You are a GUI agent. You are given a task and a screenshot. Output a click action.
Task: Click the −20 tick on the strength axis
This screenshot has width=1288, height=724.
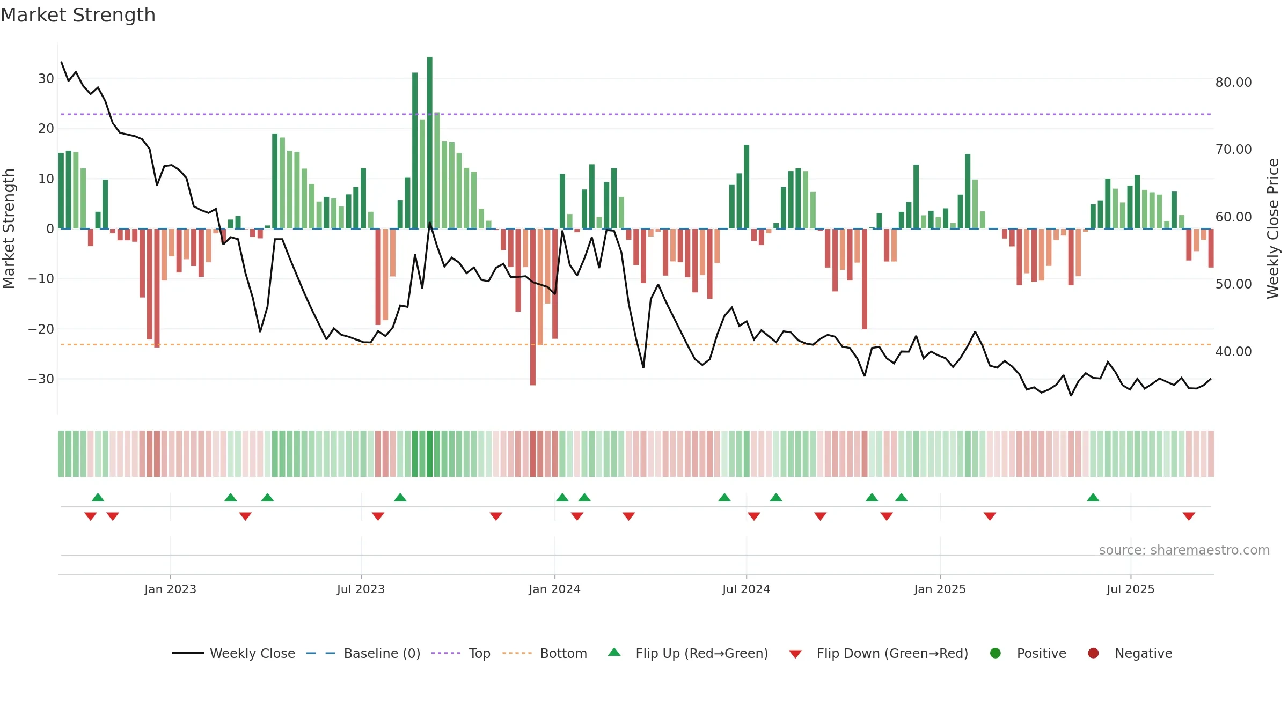tap(41, 329)
